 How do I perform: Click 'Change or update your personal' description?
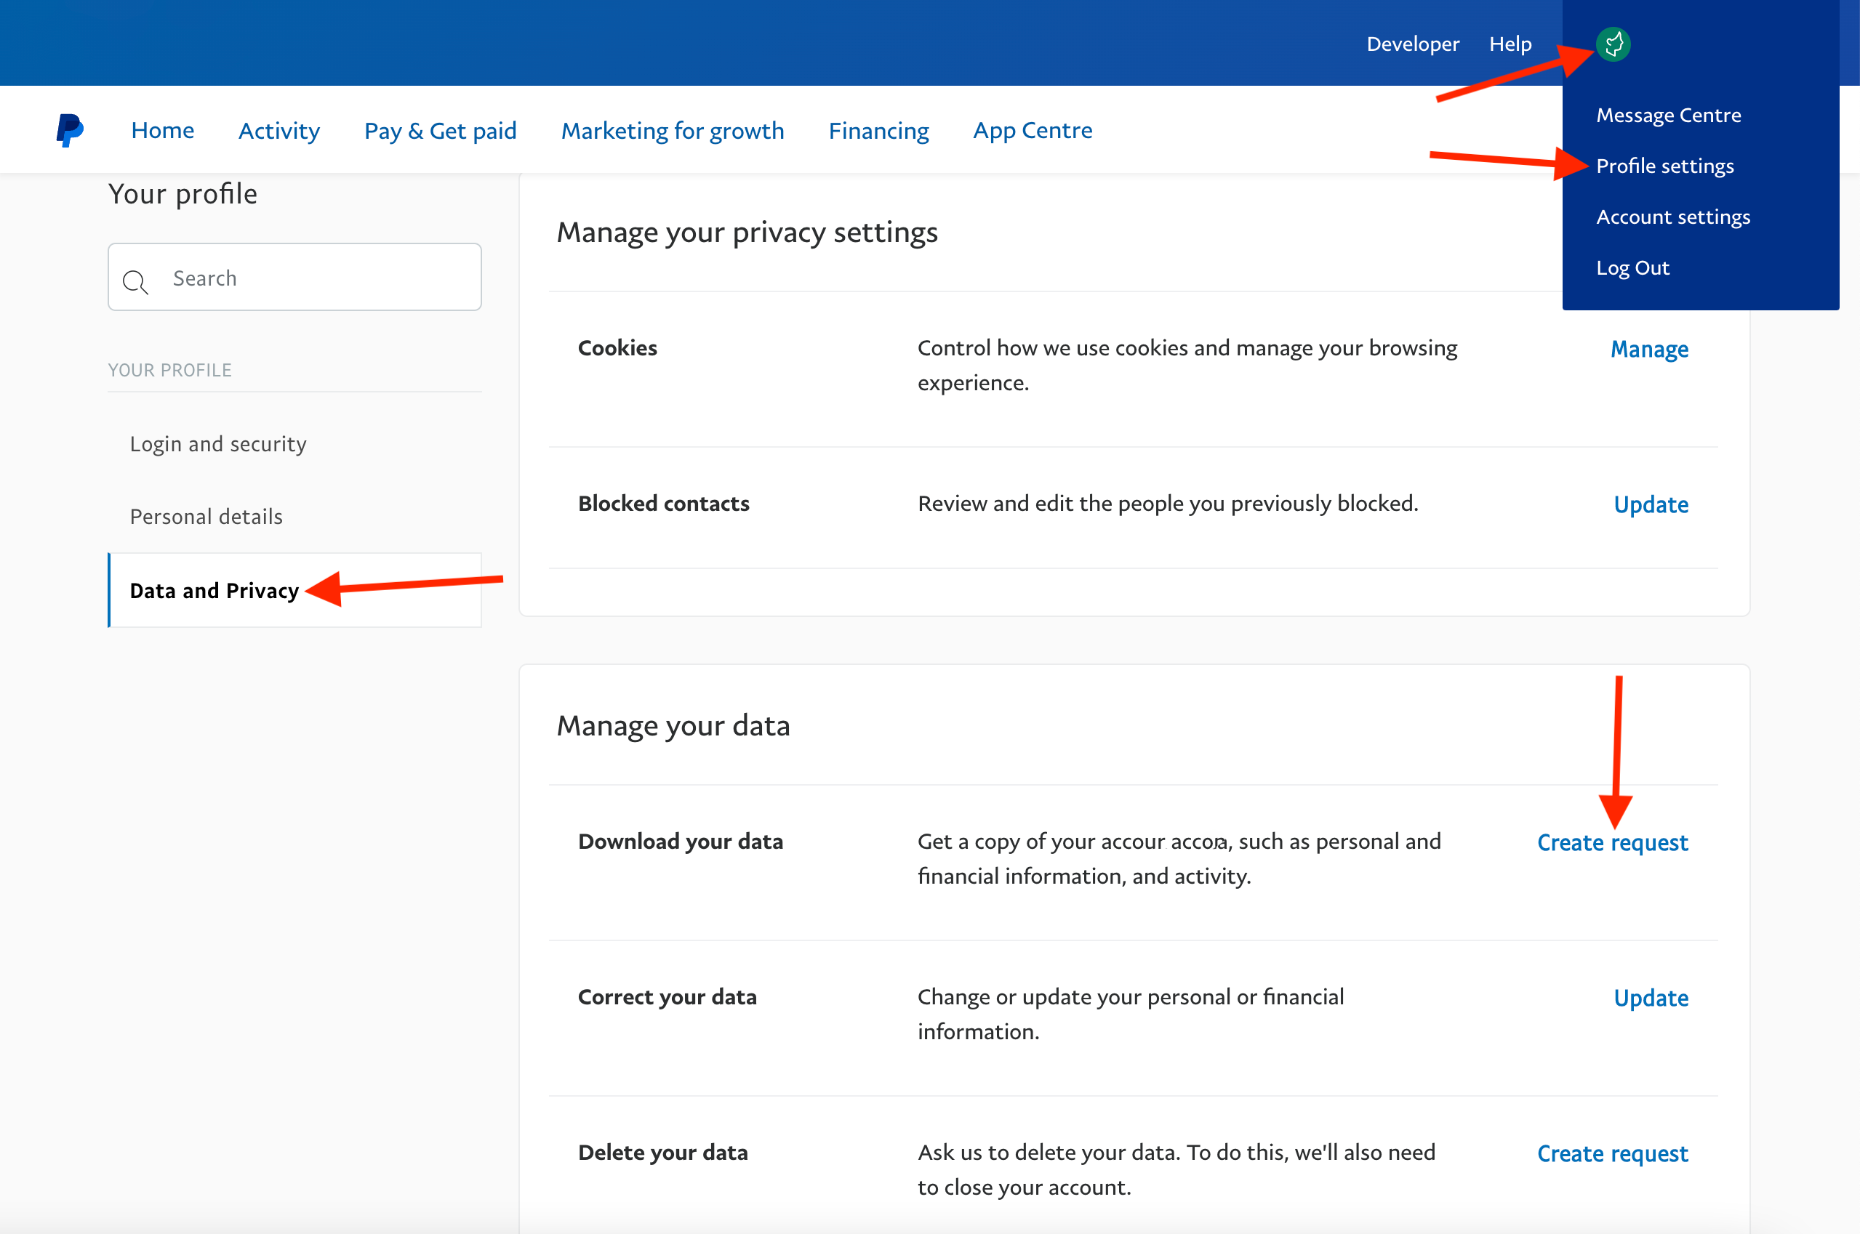(x=1130, y=1014)
